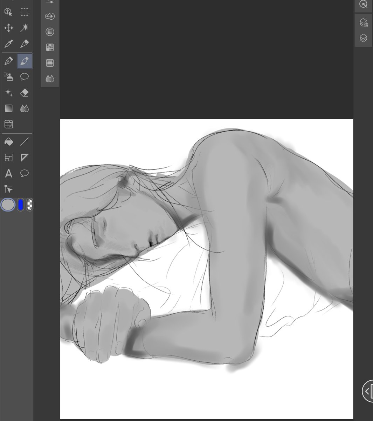Select the rectangular Selection area tool
The width and height of the screenshot is (373, 421).
[25, 12]
